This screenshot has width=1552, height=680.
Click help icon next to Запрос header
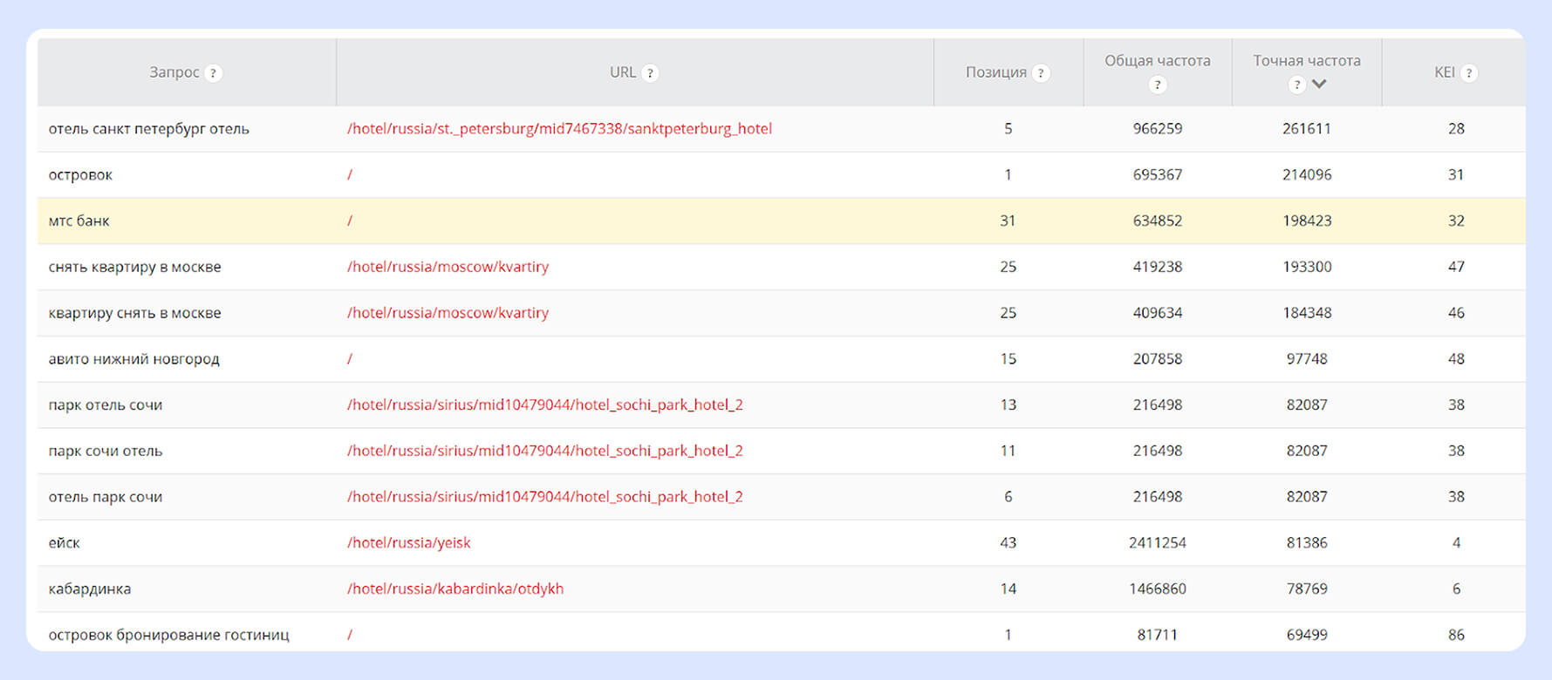pyautogui.click(x=213, y=73)
